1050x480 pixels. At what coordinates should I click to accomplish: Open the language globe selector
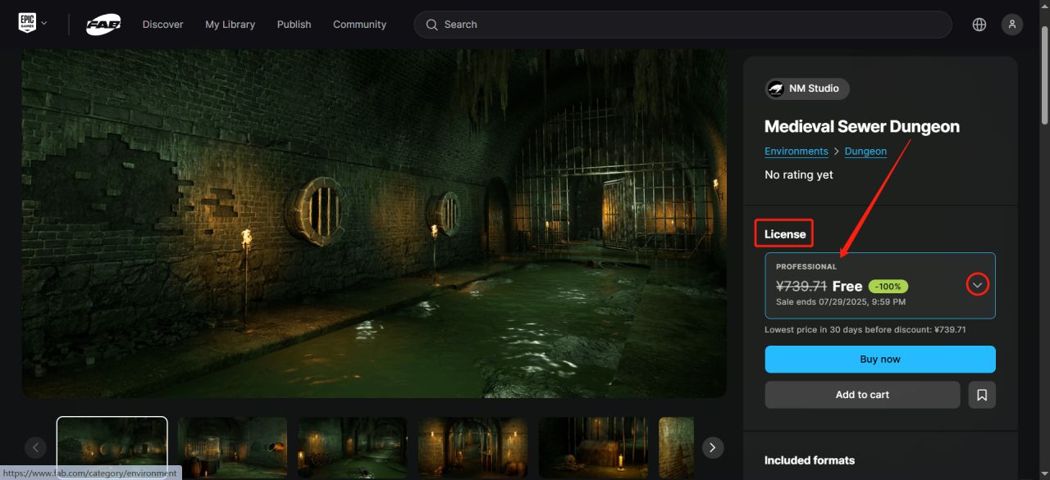[x=979, y=25]
